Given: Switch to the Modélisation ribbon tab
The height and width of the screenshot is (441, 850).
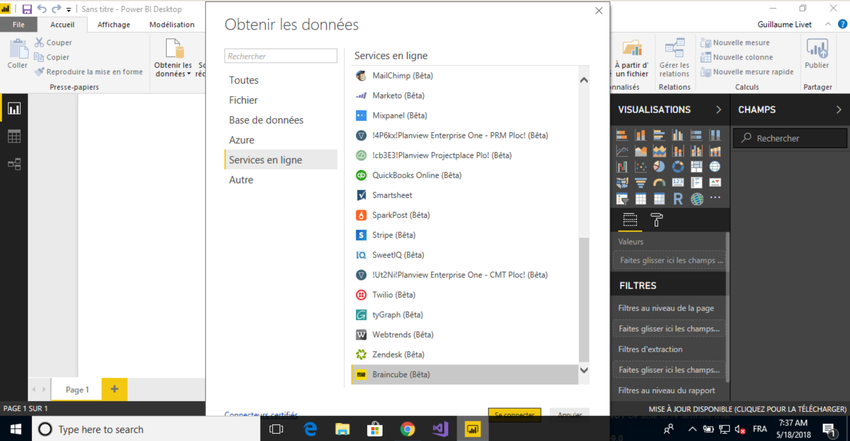Looking at the screenshot, I should point(172,25).
